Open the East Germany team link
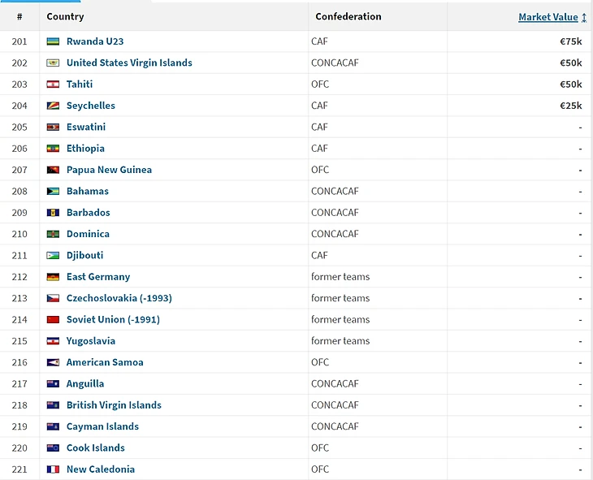Screen dimensions: 593x480 (98, 277)
